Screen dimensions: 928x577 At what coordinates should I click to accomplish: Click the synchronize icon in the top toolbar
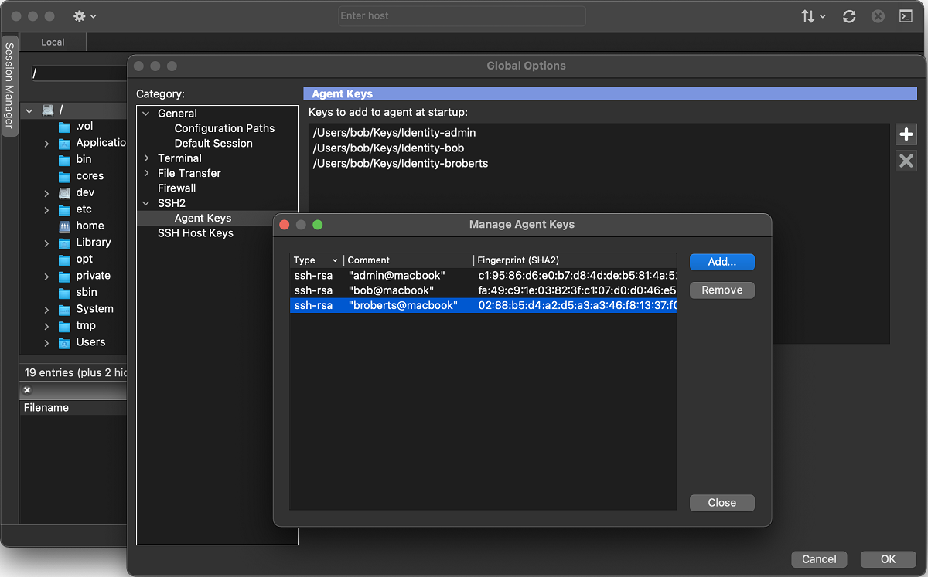[848, 15]
